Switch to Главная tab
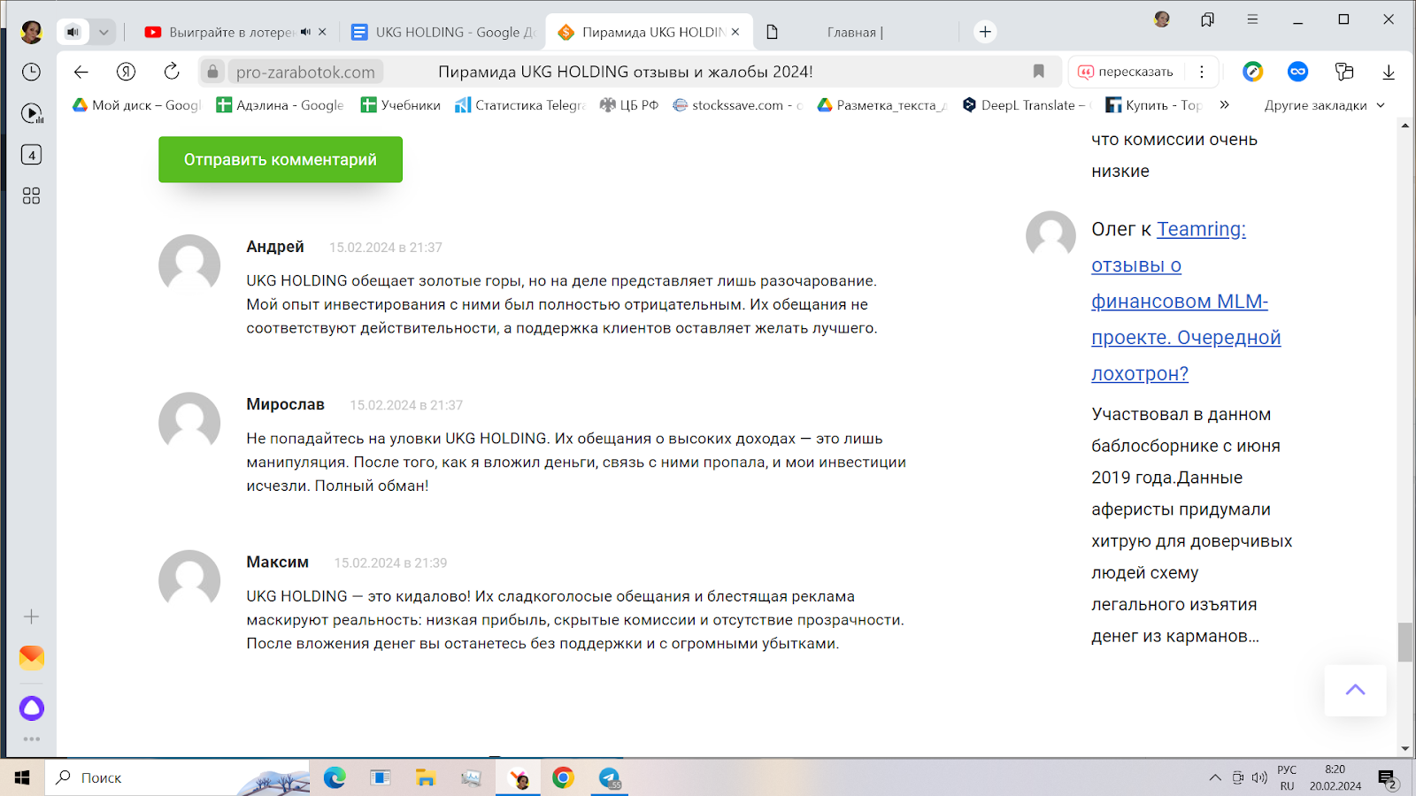 854,32
